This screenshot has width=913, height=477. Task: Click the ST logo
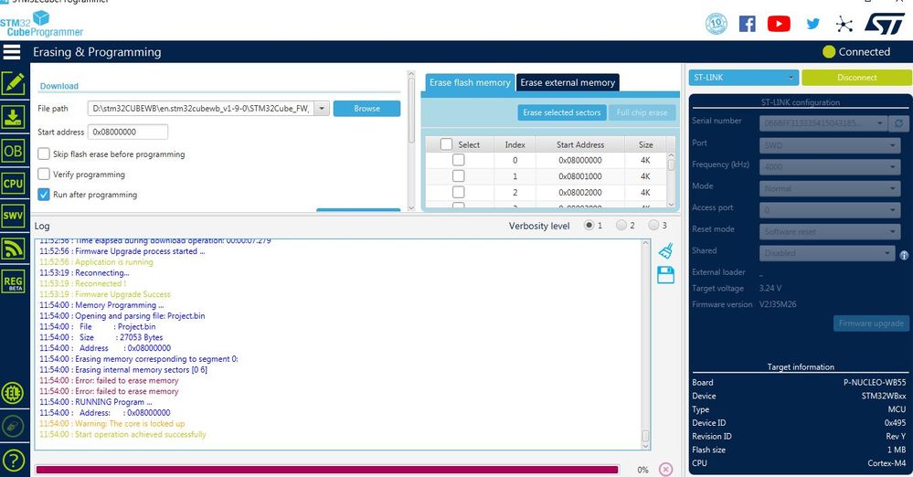885,24
